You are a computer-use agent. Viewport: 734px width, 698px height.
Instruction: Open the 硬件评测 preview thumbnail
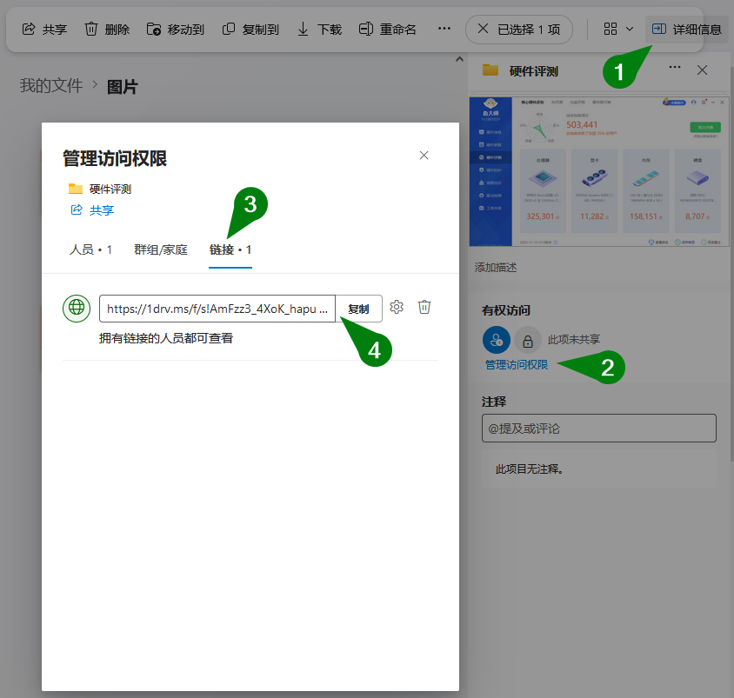[599, 168]
